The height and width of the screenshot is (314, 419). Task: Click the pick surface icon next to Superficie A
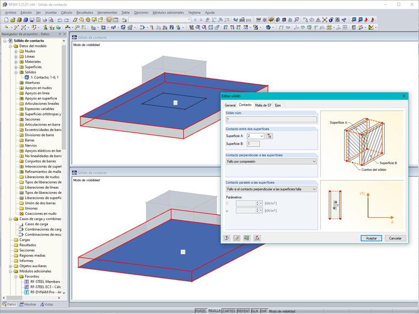[x=269, y=136]
